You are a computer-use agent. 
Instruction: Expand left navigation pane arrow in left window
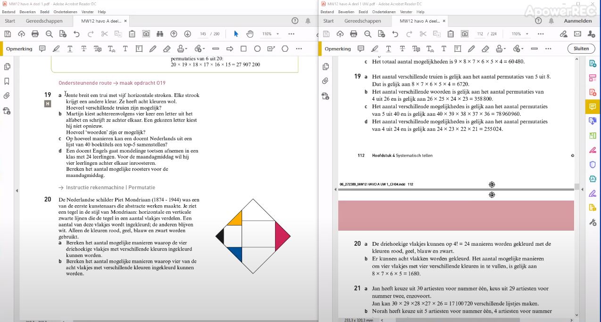tap(17, 190)
